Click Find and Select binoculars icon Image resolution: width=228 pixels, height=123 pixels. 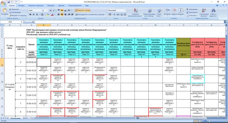click(x=213, y=11)
